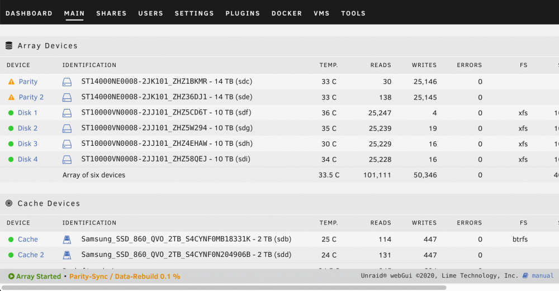559x291 pixels.
Task: Click the drive icon in the Parity row
Action: click(x=67, y=82)
